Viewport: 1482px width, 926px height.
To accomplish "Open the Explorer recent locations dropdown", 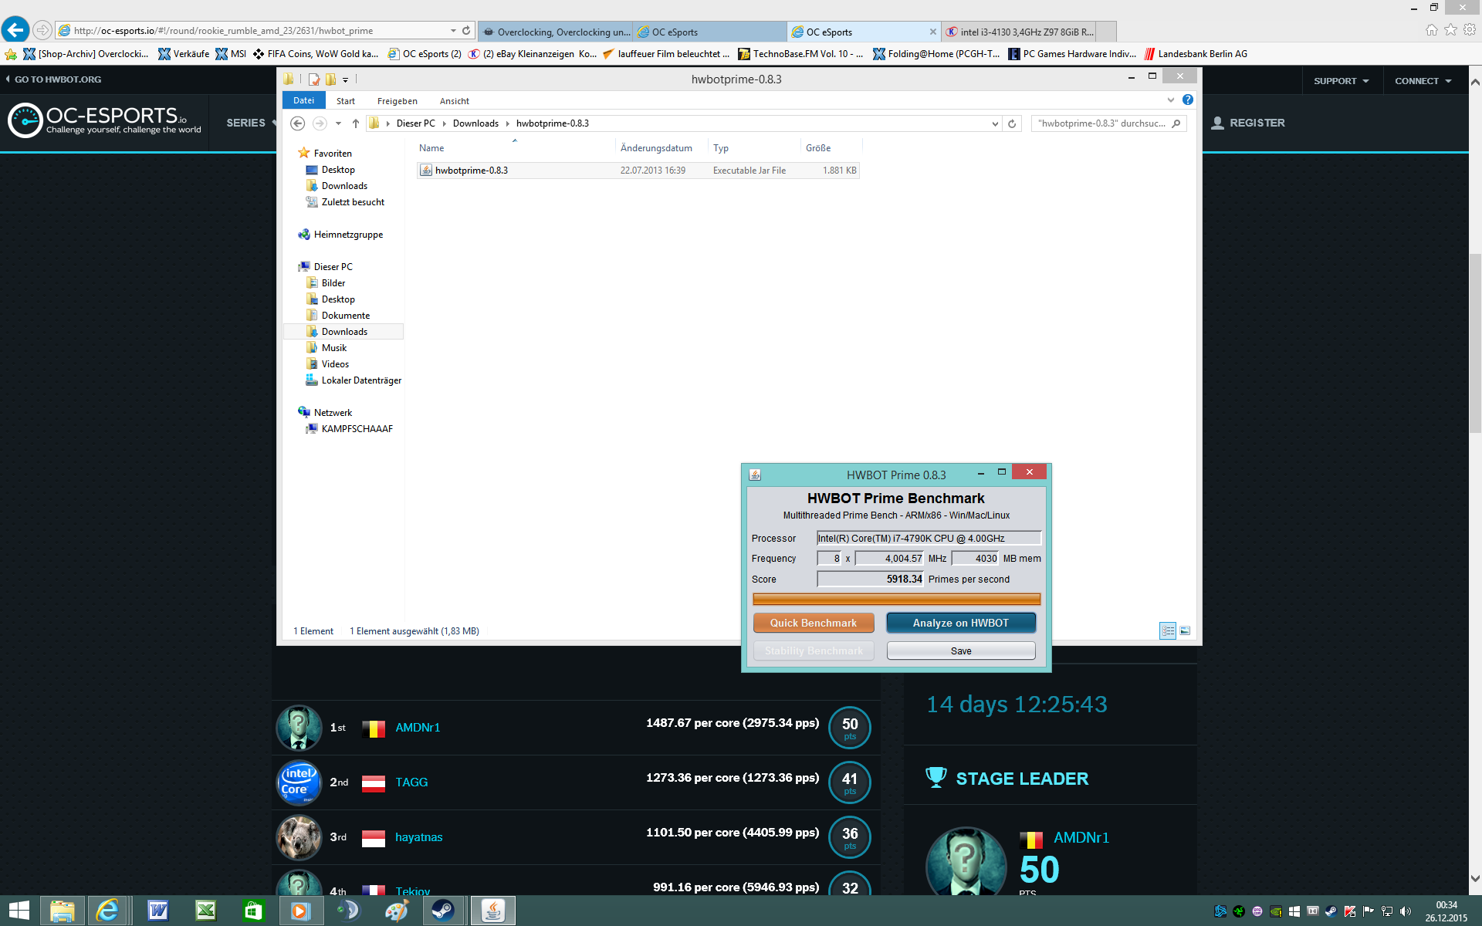I will [x=338, y=123].
